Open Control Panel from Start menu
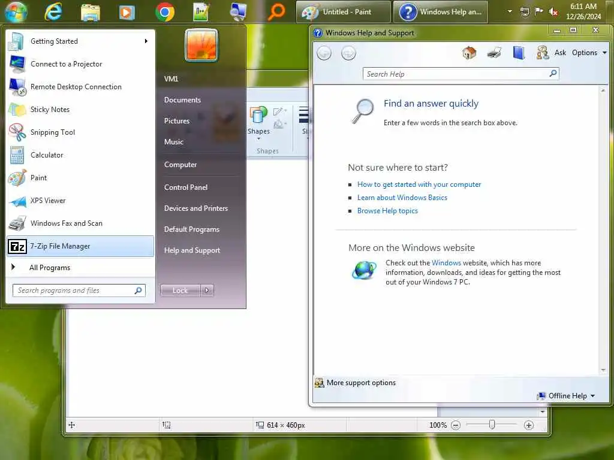 pyautogui.click(x=186, y=187)
